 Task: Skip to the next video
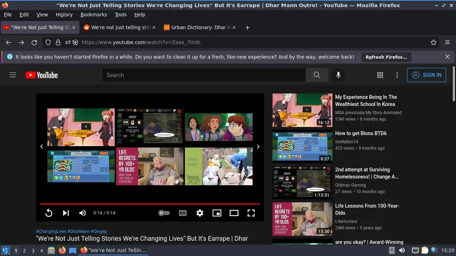(x=66, y=213)
